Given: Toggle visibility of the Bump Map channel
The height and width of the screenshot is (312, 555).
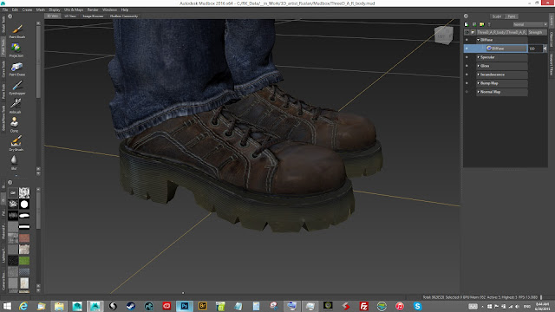Looking at the screenshot, I should [x=467, y=83].
